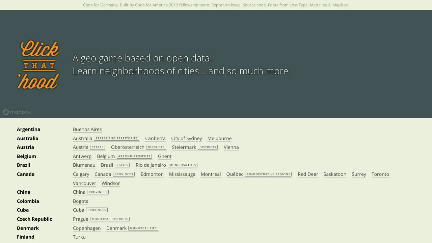This screenshot has height=243, width=432.
Task: Select the Edmonton map
Action: click(152, 174)
